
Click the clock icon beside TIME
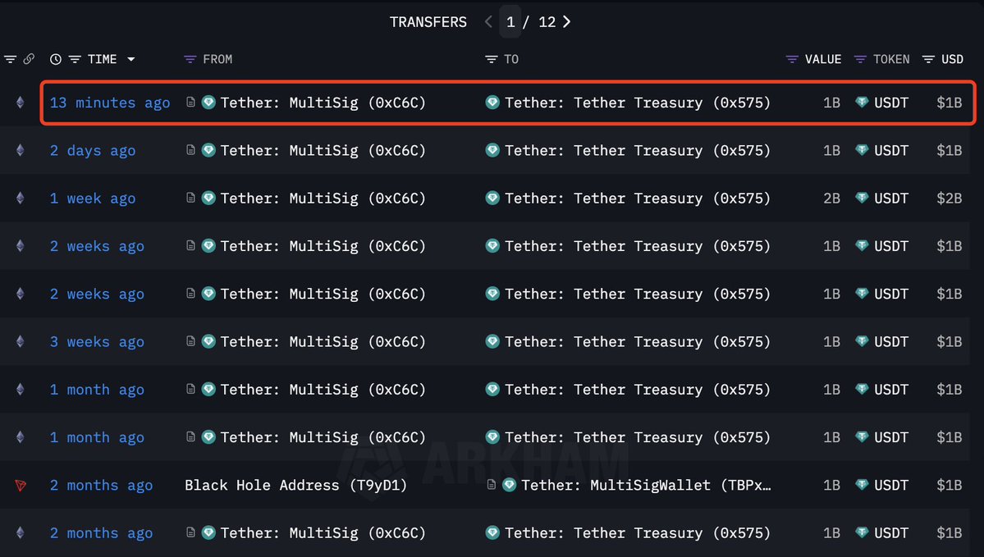point(56,59)
